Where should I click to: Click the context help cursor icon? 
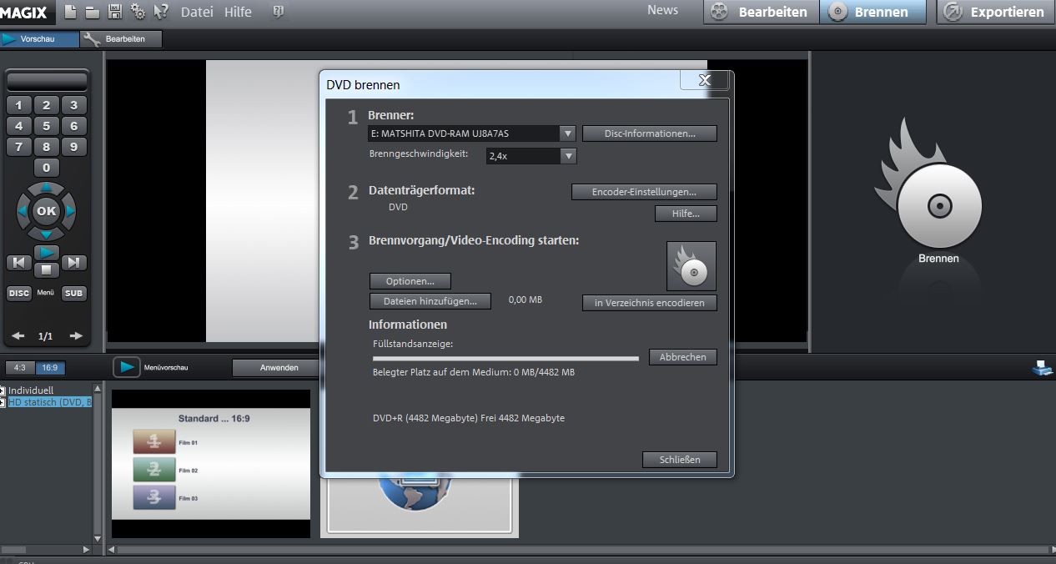[161, 12]
